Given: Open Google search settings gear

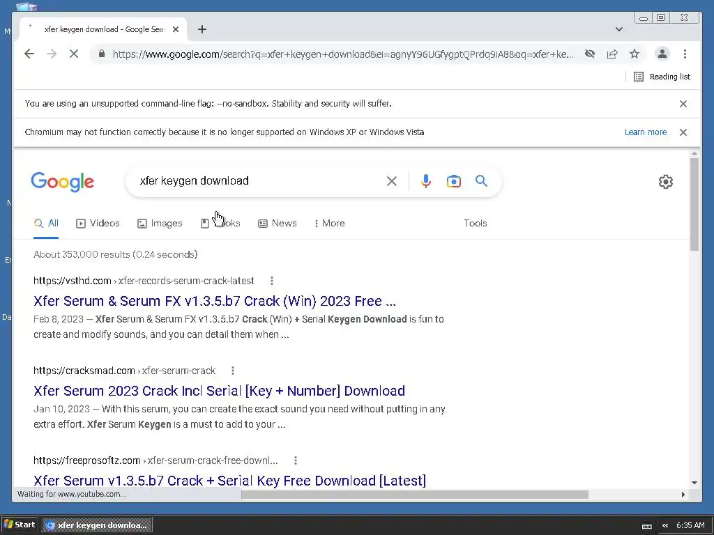Looking at the screenshot, I should point(666,182).
